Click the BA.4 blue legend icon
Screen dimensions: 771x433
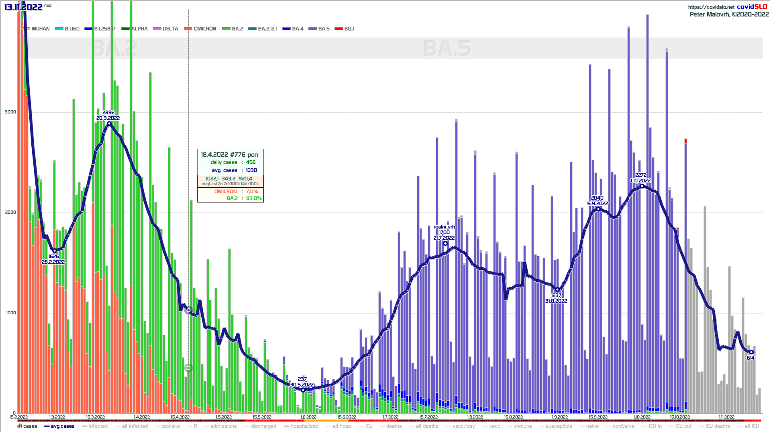click(x=286, y=29)
